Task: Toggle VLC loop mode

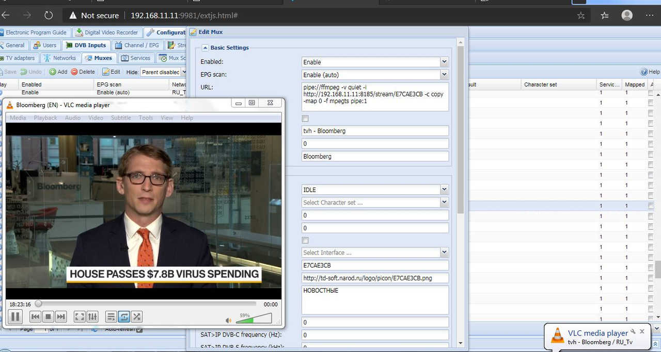Action: (124, 316)
